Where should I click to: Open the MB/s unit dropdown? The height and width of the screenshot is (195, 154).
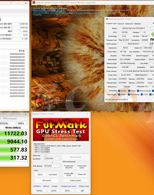23,123
